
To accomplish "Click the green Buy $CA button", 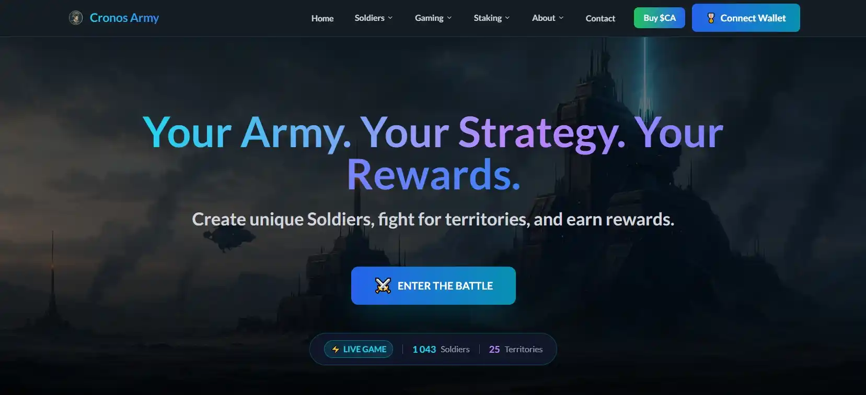I will click(660, 18).
